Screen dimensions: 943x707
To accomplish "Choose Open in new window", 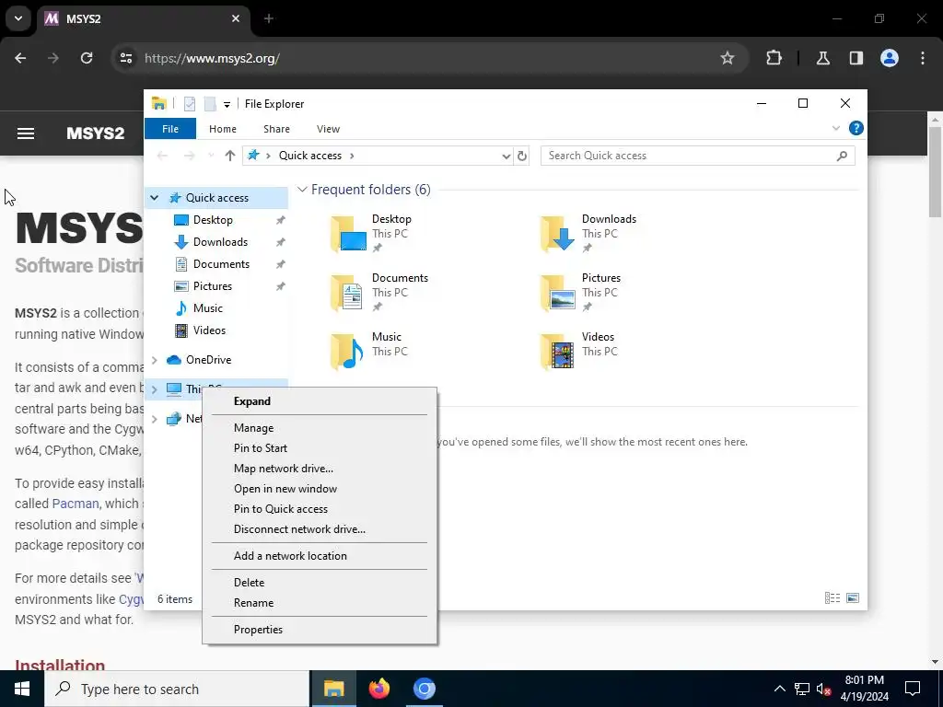I will pos(320,489).
